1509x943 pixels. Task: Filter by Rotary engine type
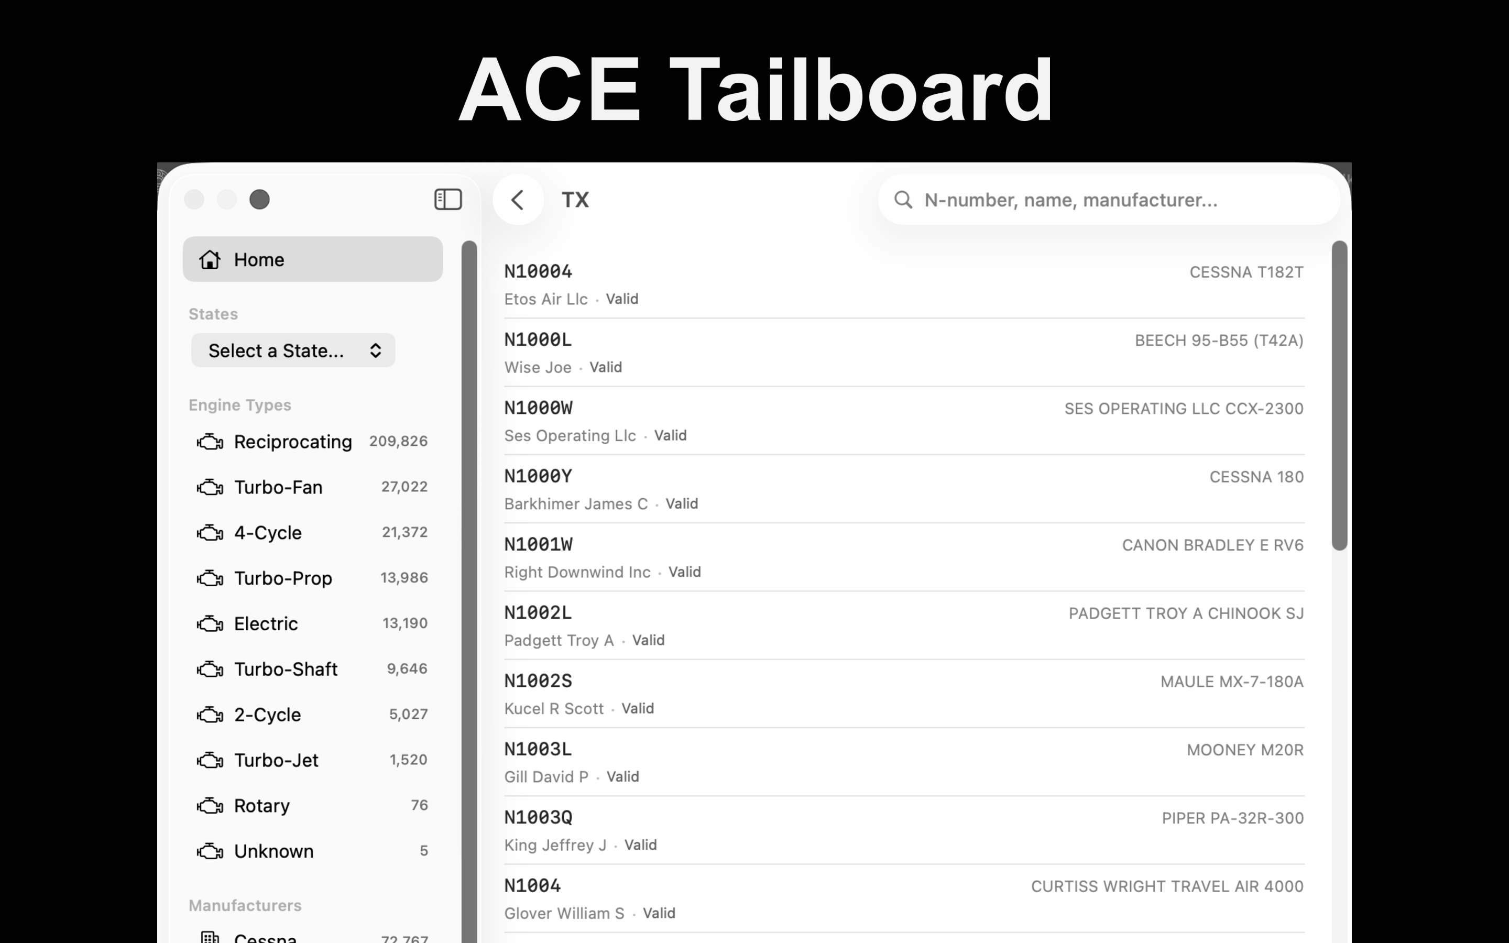312,806
